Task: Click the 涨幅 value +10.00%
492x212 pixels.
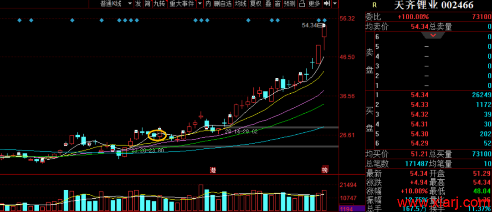Action: [x=415, y=191]
